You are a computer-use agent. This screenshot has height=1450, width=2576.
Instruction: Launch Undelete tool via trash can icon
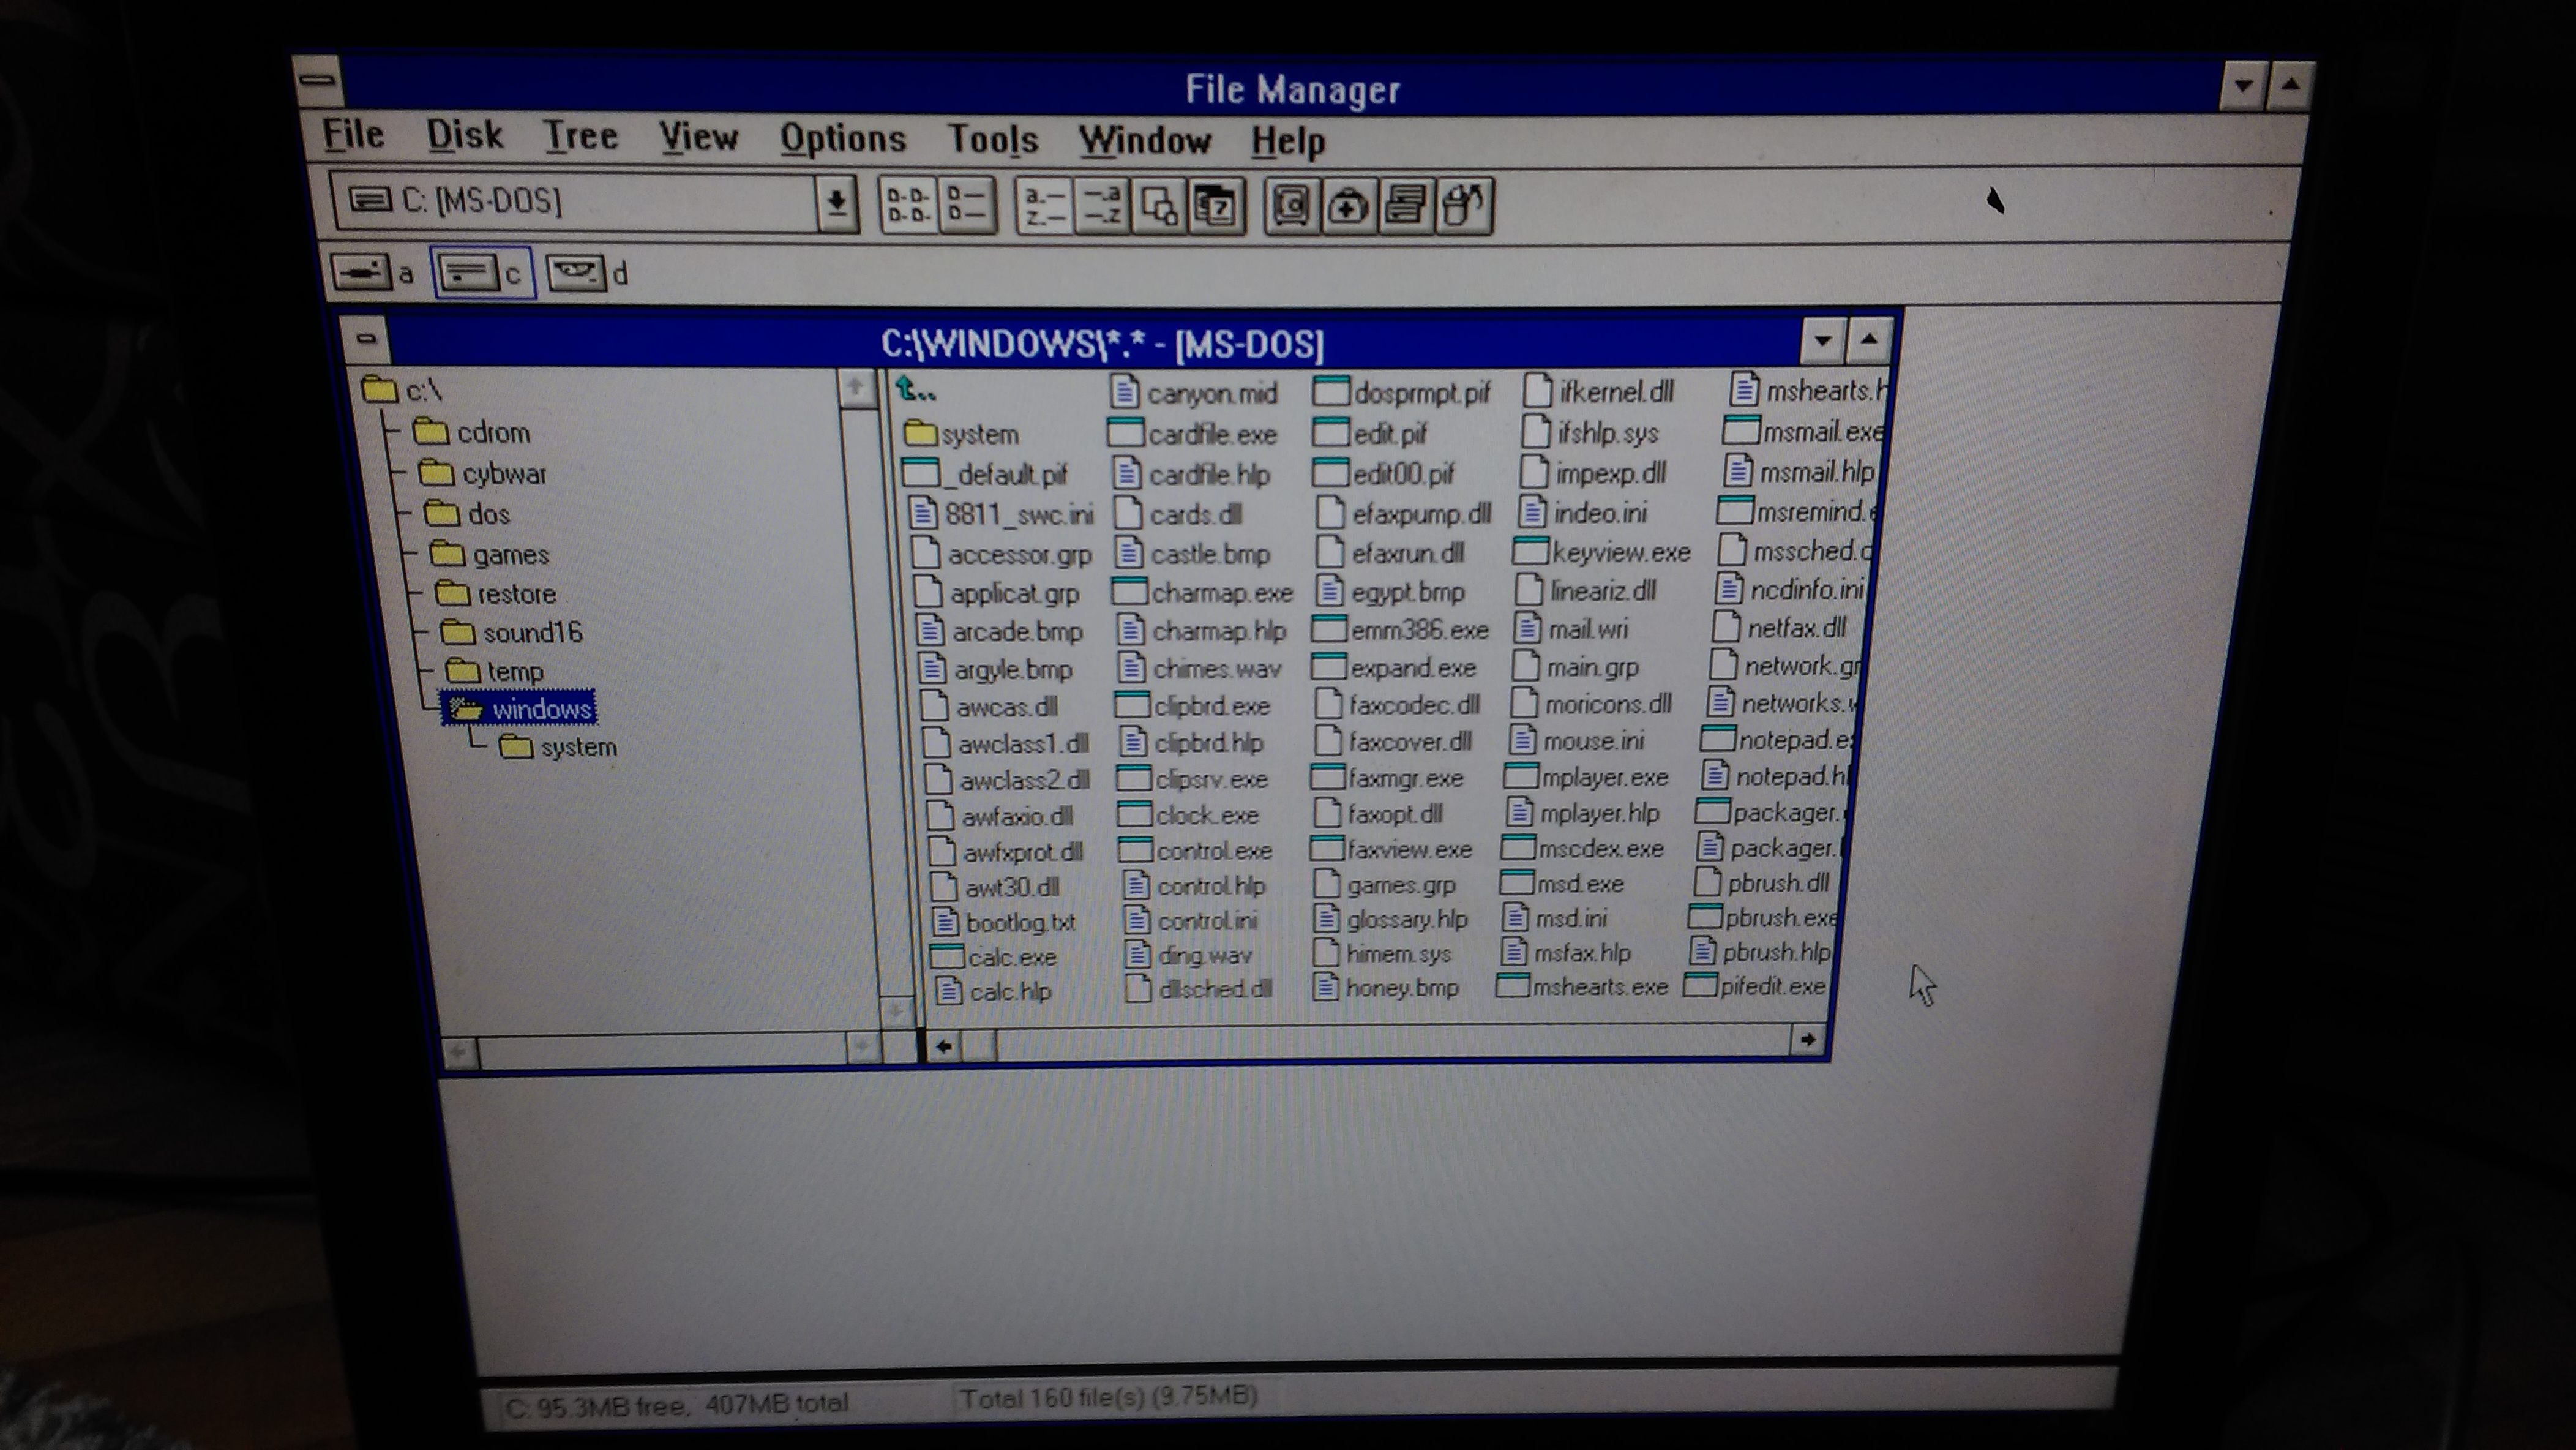(x=1464, y=207)
